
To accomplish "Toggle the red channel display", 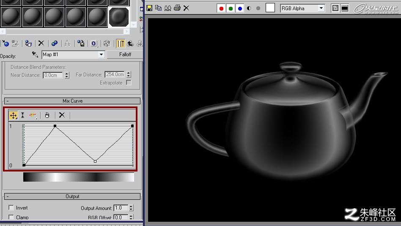I will pyautogui.click(x=222, y=8).
